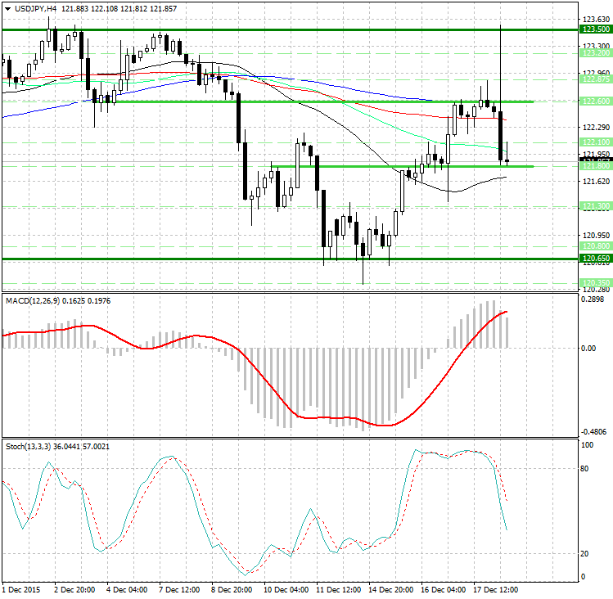Click the MACD scale value -0.4806

(x=594, y=432)
